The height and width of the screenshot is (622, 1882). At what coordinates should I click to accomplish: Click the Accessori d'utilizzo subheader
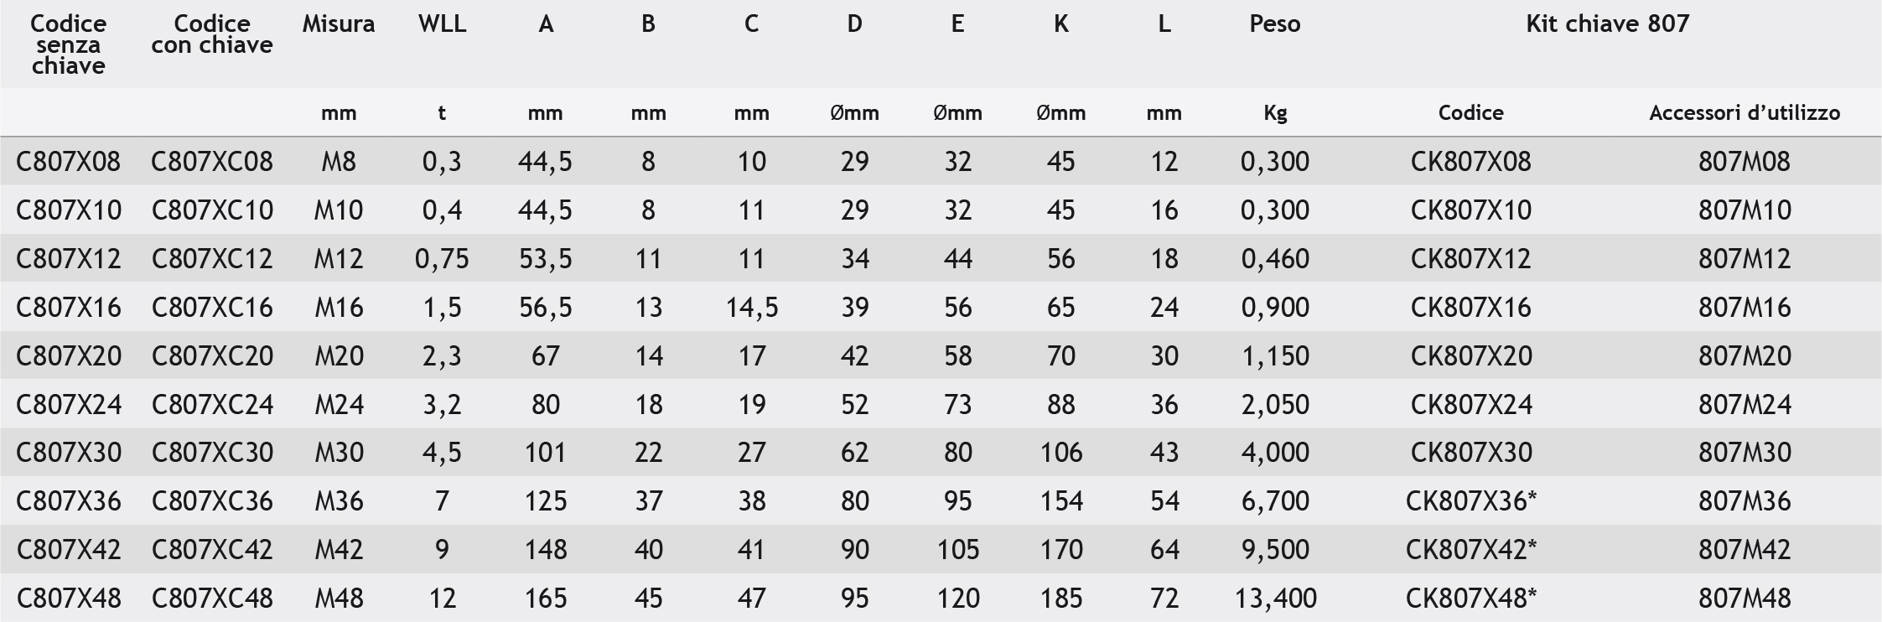[x=1745, y=112]
